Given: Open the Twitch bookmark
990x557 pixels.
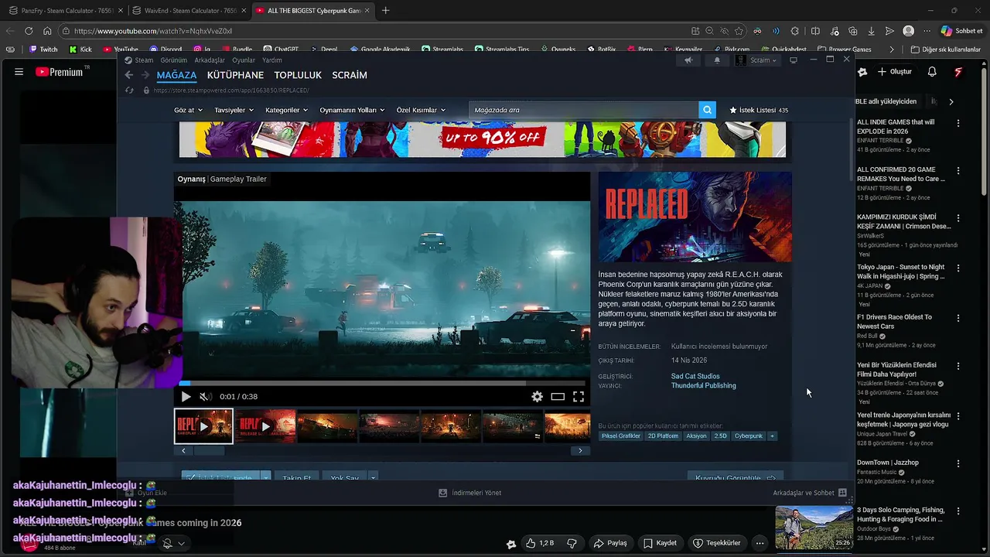Looking at the screenshot, I should click(43, 50).
